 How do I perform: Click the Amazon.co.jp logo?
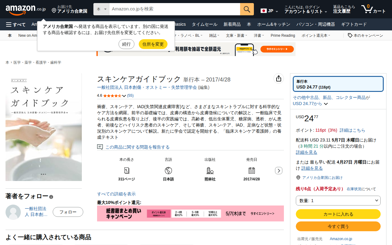tap(26, 9)
